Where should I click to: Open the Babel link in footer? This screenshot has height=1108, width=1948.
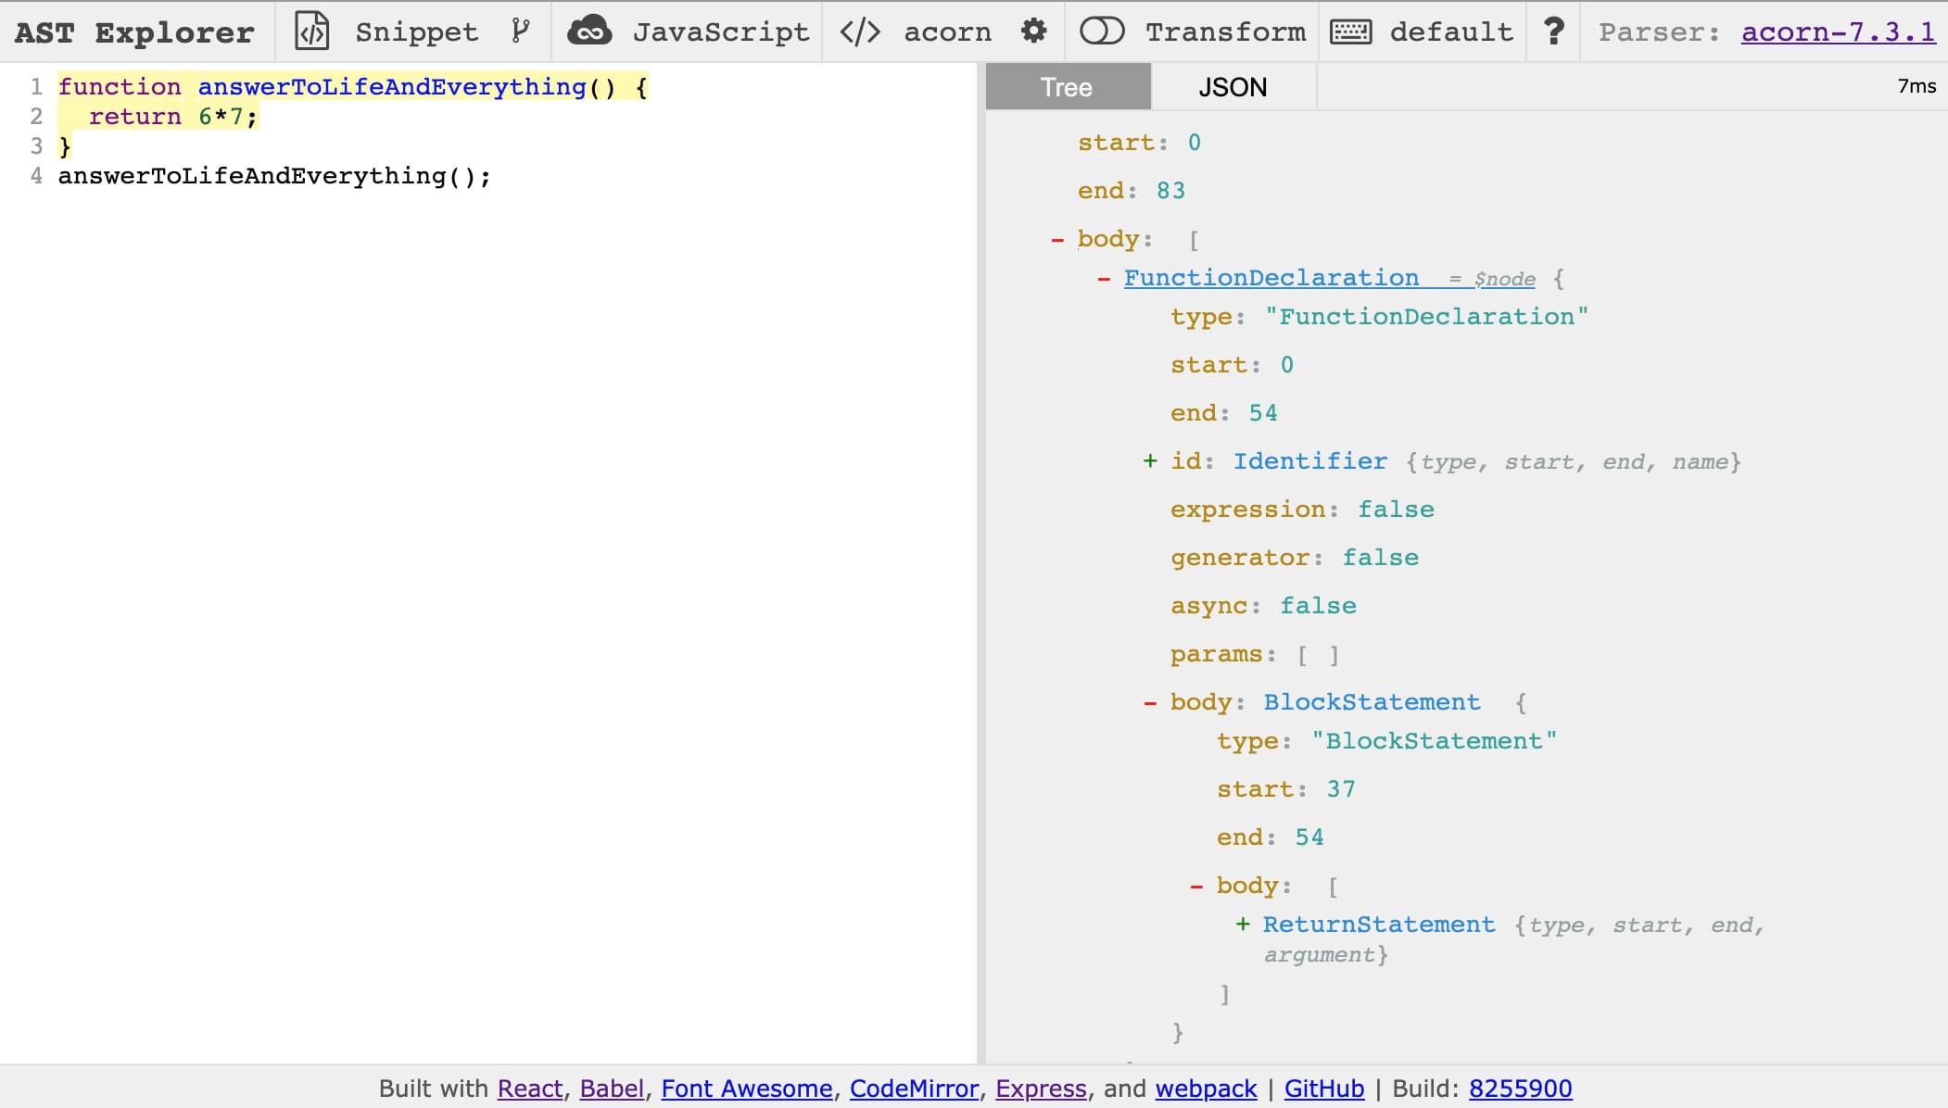(612, 1089)
